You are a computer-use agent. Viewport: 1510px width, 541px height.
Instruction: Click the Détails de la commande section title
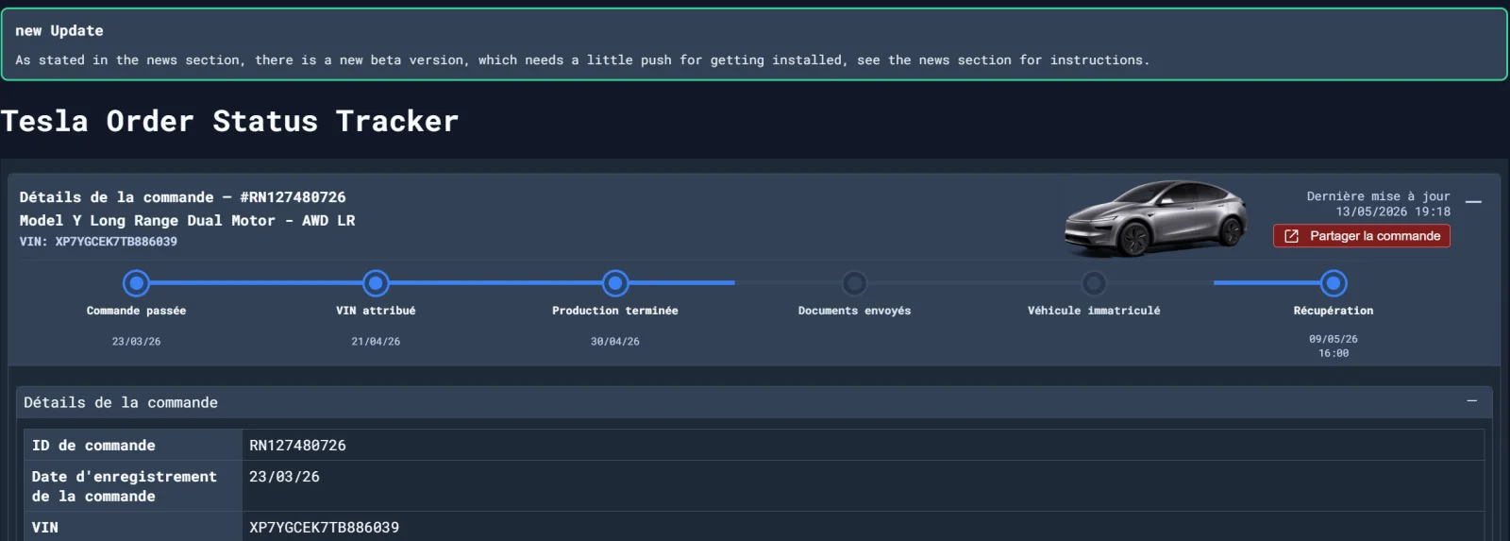pyautogui.click(x=121, y=402)
